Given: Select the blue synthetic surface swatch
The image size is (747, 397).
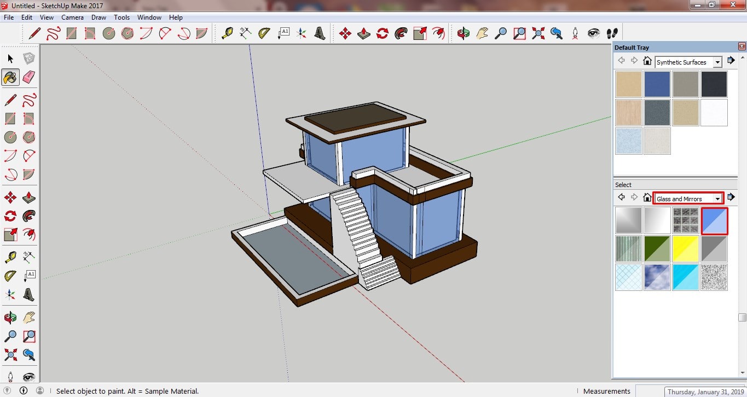Looking at the screenshot, I should [x=657, y=84].
